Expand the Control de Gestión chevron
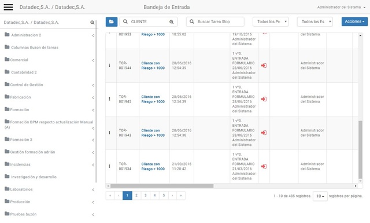The image size is (370, 223). [93, 85]
